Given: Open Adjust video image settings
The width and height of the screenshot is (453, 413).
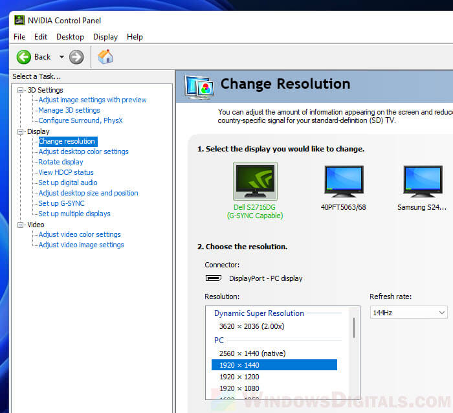Looking at the screenshot, I should (x=81, y=245).
